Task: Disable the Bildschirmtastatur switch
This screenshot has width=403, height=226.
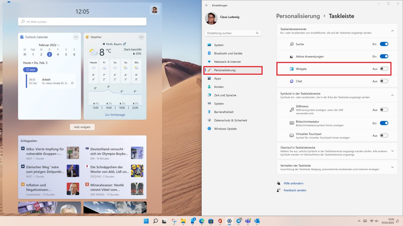Action: point(384,123)
